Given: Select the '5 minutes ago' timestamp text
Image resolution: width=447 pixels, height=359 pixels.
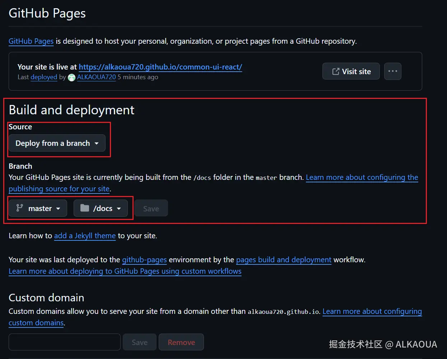Looking at the screenshot, I should (138, 77).
